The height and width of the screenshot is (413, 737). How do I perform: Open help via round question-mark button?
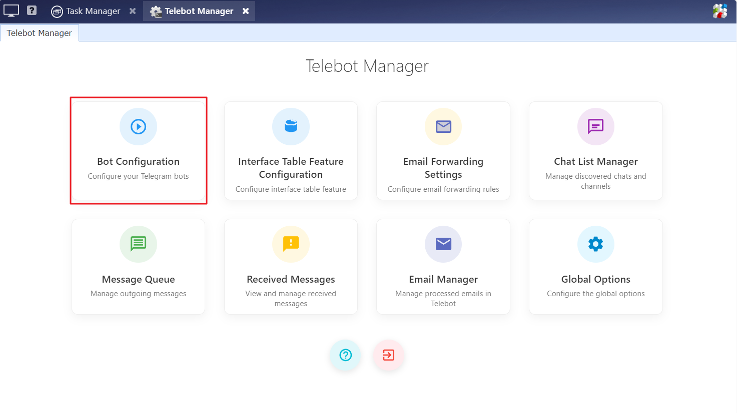(345, 355)
